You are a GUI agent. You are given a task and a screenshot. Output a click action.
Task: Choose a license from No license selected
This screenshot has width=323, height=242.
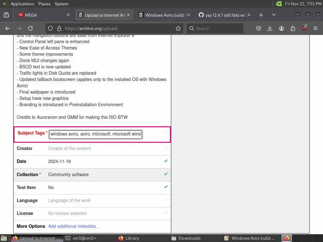coord(68,213)
